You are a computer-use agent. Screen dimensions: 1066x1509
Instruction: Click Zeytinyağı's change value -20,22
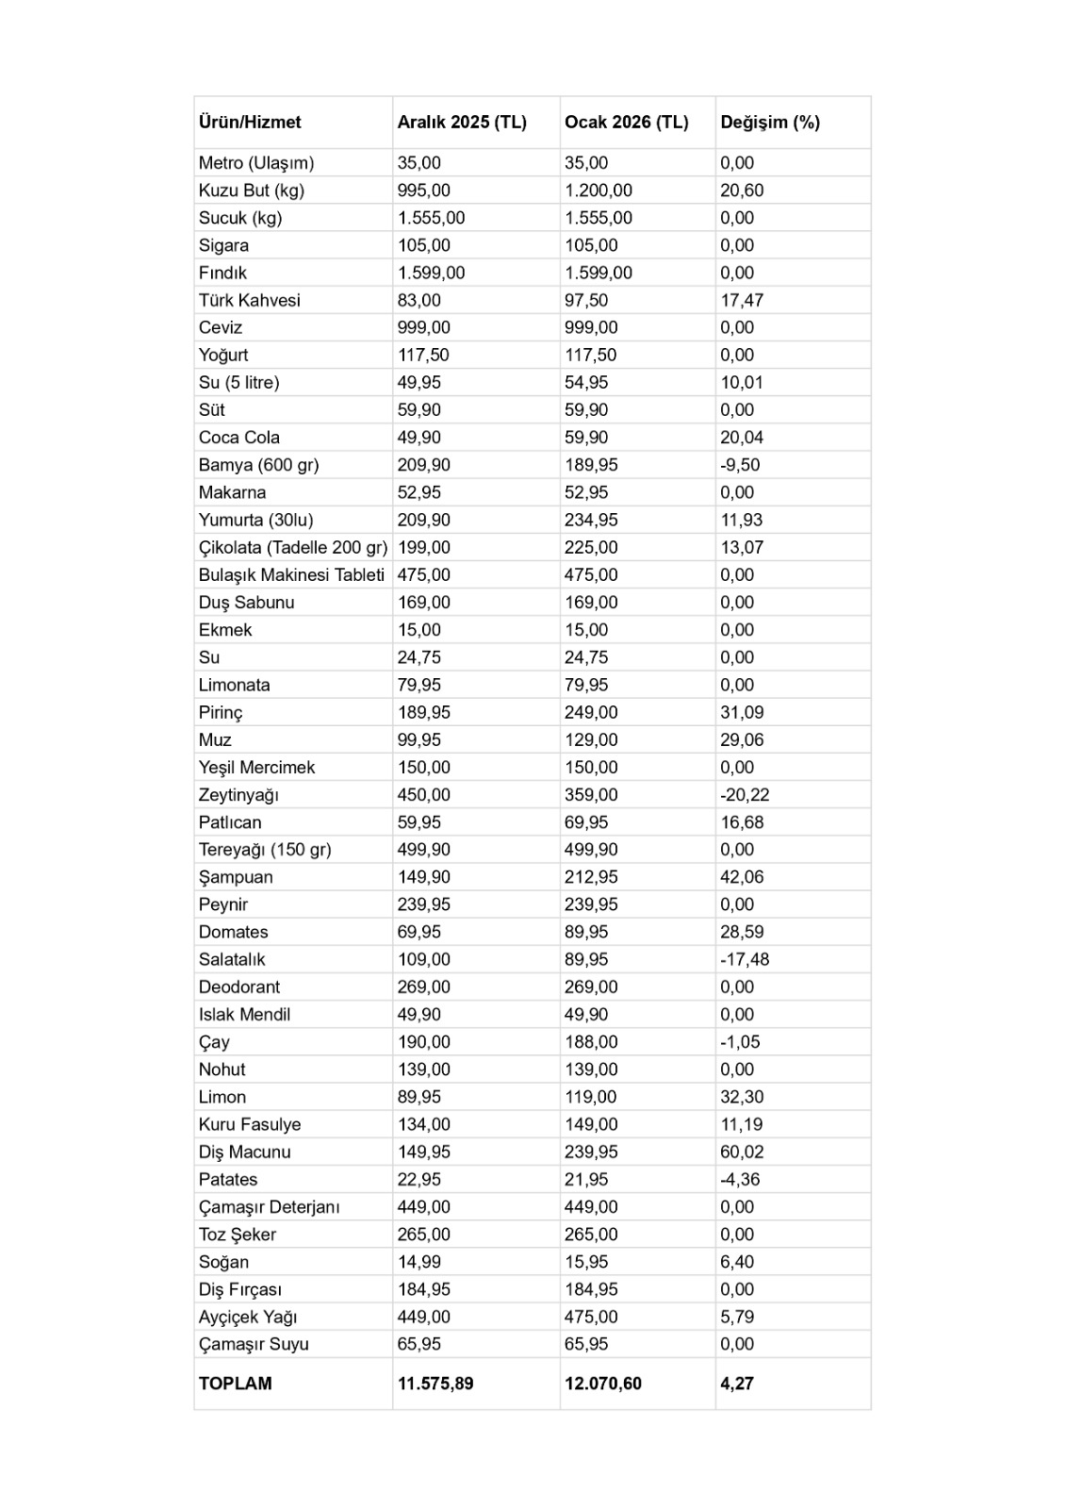[745, 794]
